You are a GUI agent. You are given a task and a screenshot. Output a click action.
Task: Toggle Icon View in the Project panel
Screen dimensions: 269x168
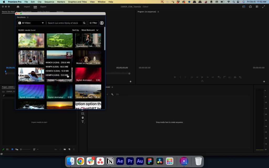pyautogui.click(x=12, y=149)
